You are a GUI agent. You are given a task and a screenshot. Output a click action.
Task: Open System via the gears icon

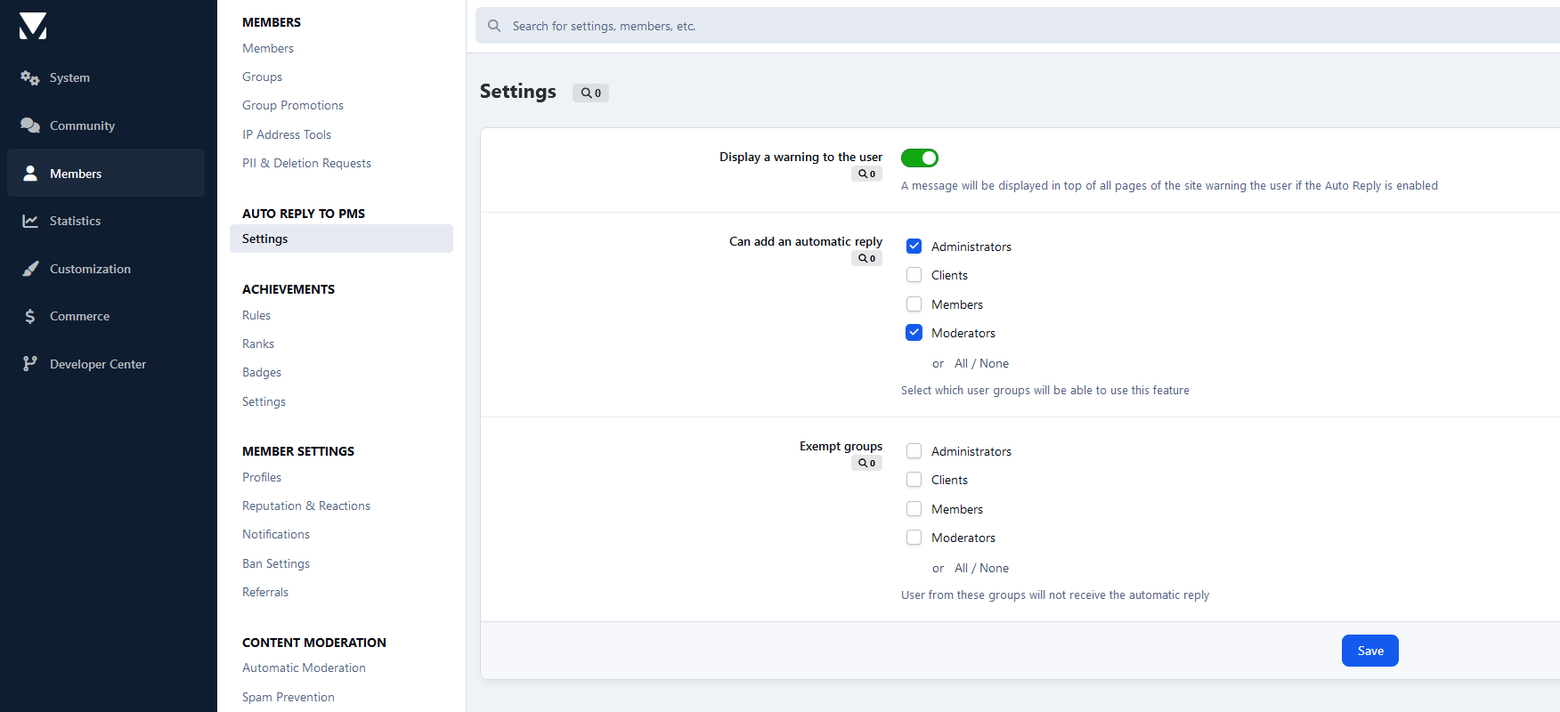(x=30, y=78)
